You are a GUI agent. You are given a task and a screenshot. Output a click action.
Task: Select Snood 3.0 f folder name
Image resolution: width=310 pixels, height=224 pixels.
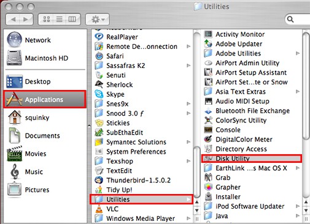click(125, 113)
